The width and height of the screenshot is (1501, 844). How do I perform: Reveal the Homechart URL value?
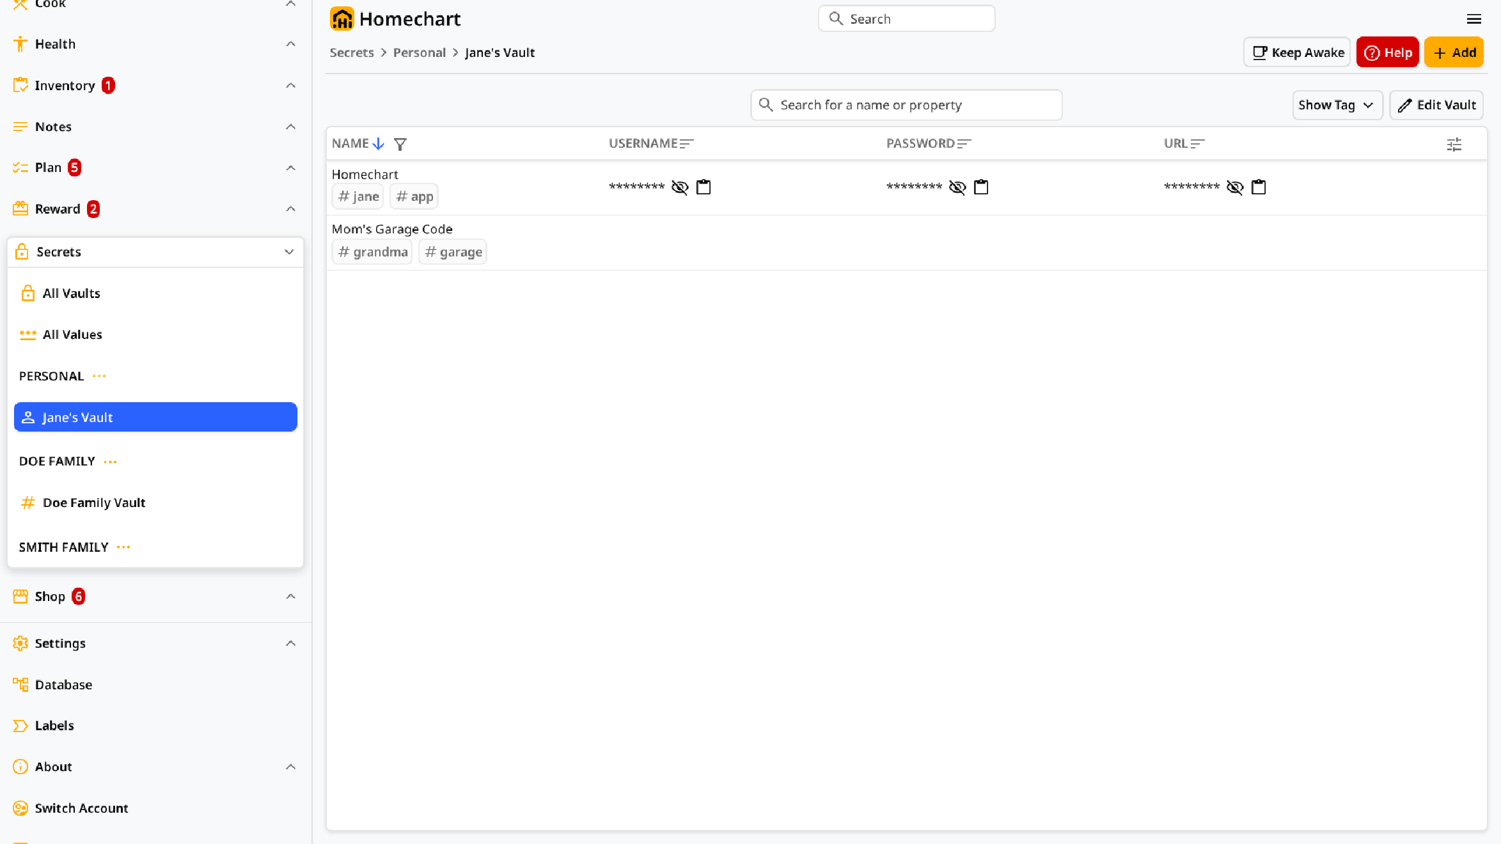pos(1235,187)
